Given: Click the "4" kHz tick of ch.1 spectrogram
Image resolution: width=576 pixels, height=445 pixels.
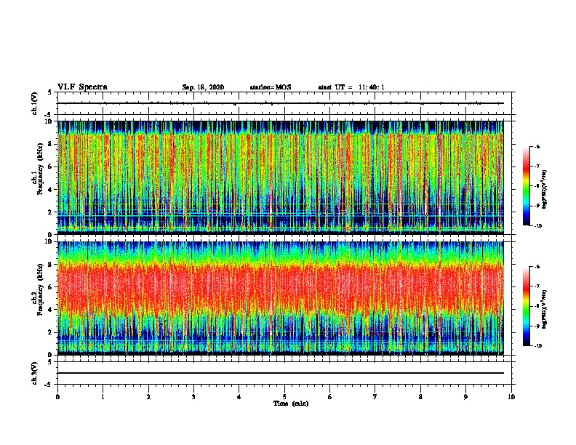Looking at the screenshot, I should 52,190.
